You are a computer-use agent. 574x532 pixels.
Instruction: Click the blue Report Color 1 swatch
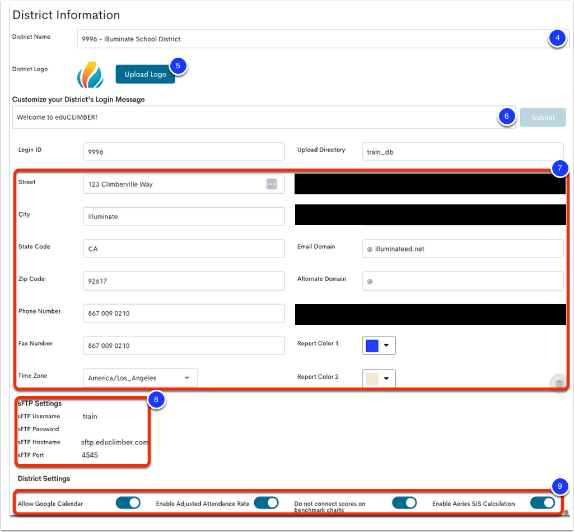coord(372,346)
